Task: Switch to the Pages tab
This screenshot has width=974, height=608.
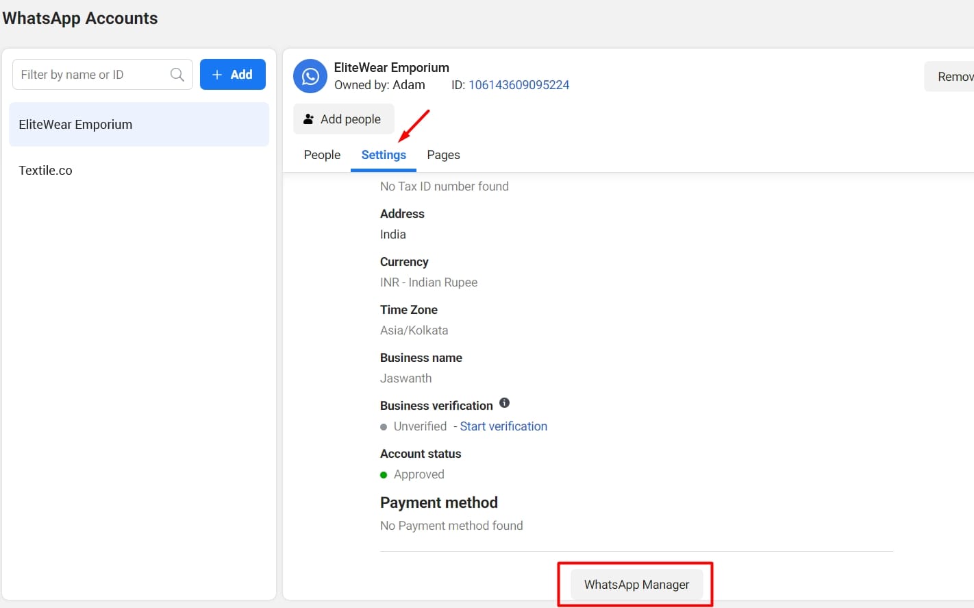Action: coord(443,155)
